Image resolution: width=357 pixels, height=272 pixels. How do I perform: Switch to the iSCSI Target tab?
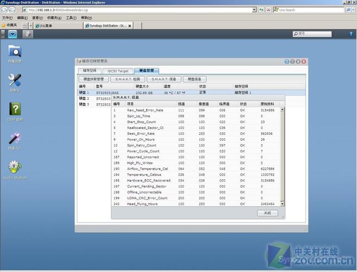click(118, 71)
